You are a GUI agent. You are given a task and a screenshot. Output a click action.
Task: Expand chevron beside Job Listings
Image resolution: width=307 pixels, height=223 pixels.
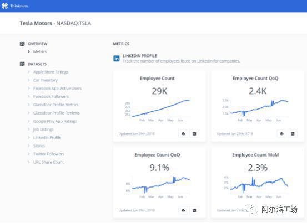point(29,129)
